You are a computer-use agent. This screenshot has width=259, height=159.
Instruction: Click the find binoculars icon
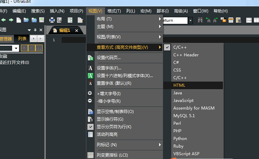click(200, 20)
